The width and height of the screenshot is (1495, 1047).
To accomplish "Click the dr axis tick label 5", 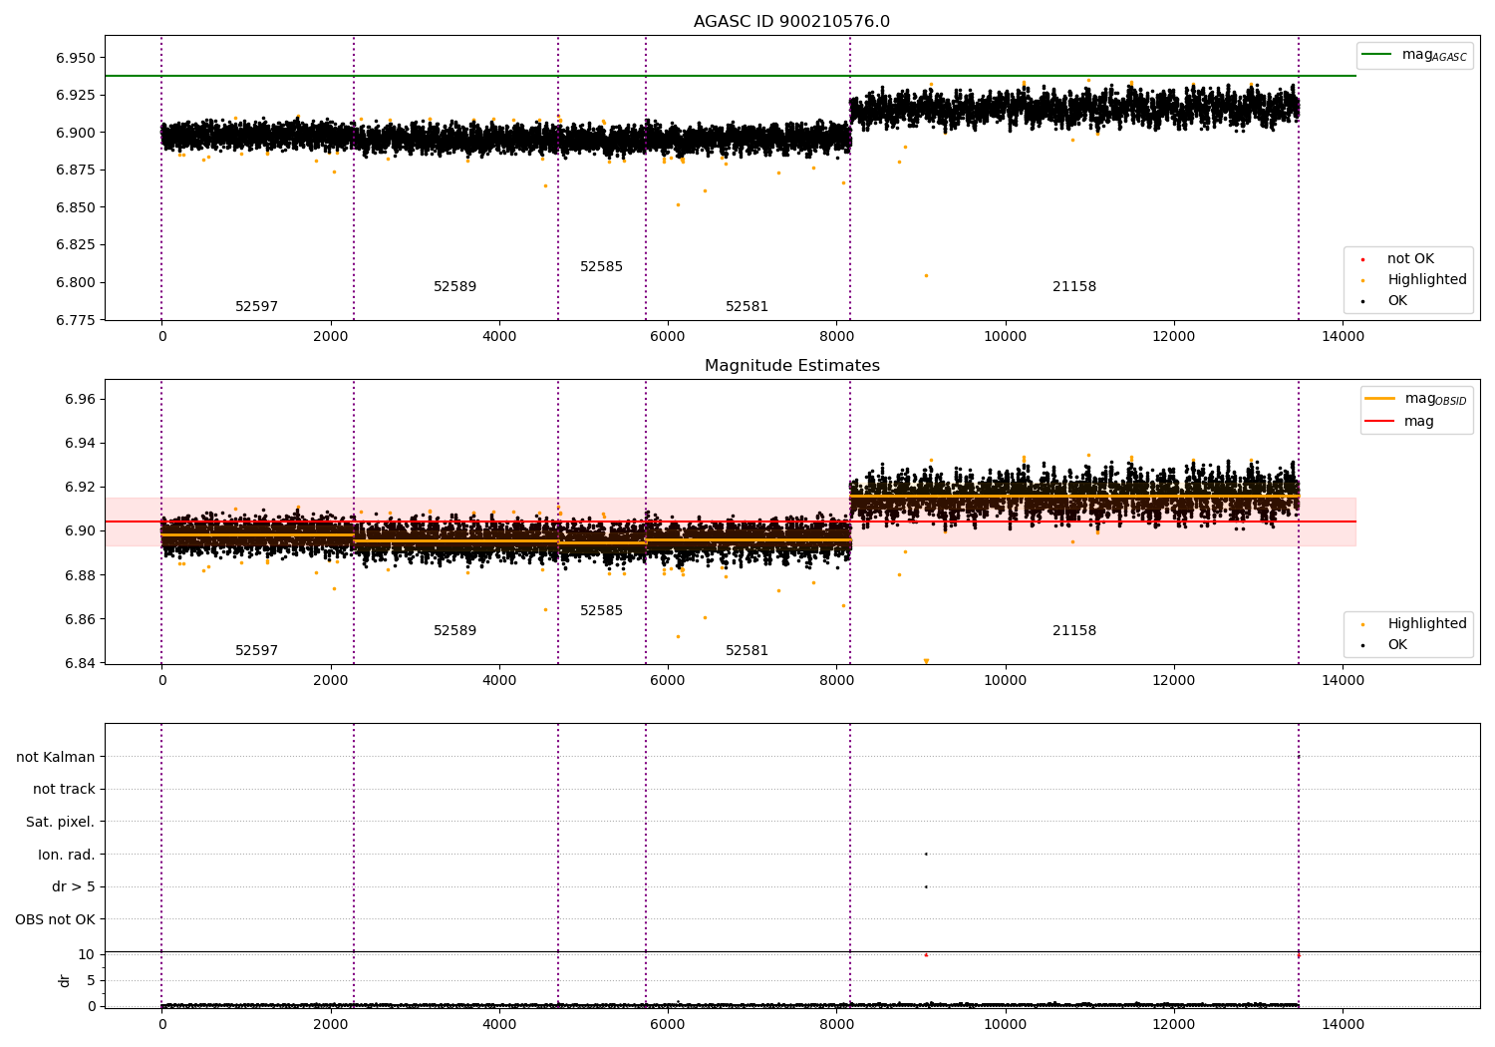I will point(91,980).
